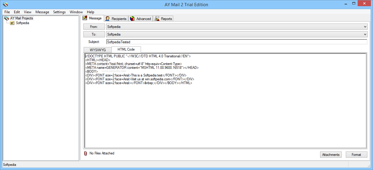This screenshot has width=373, height=170.
Task: Click the Softpedia status bar text
Action: [9, 165]
